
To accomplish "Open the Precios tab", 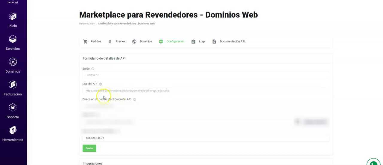I will 117,41.
